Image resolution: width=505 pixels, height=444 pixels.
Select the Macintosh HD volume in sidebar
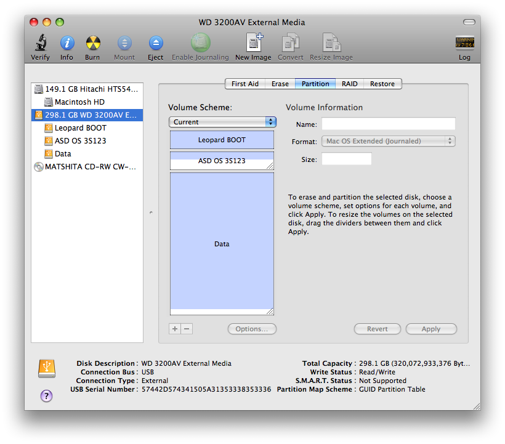(x=79, y=102)
